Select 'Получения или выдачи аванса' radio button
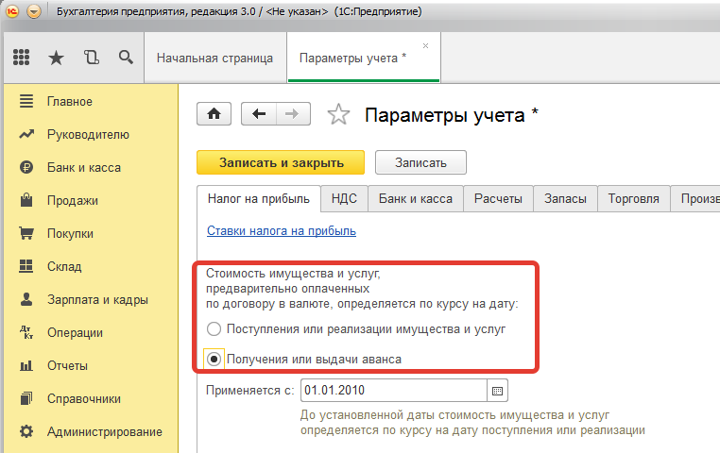Screen dimensions: 720x453 pyautogui.click(x=214, y=360)
